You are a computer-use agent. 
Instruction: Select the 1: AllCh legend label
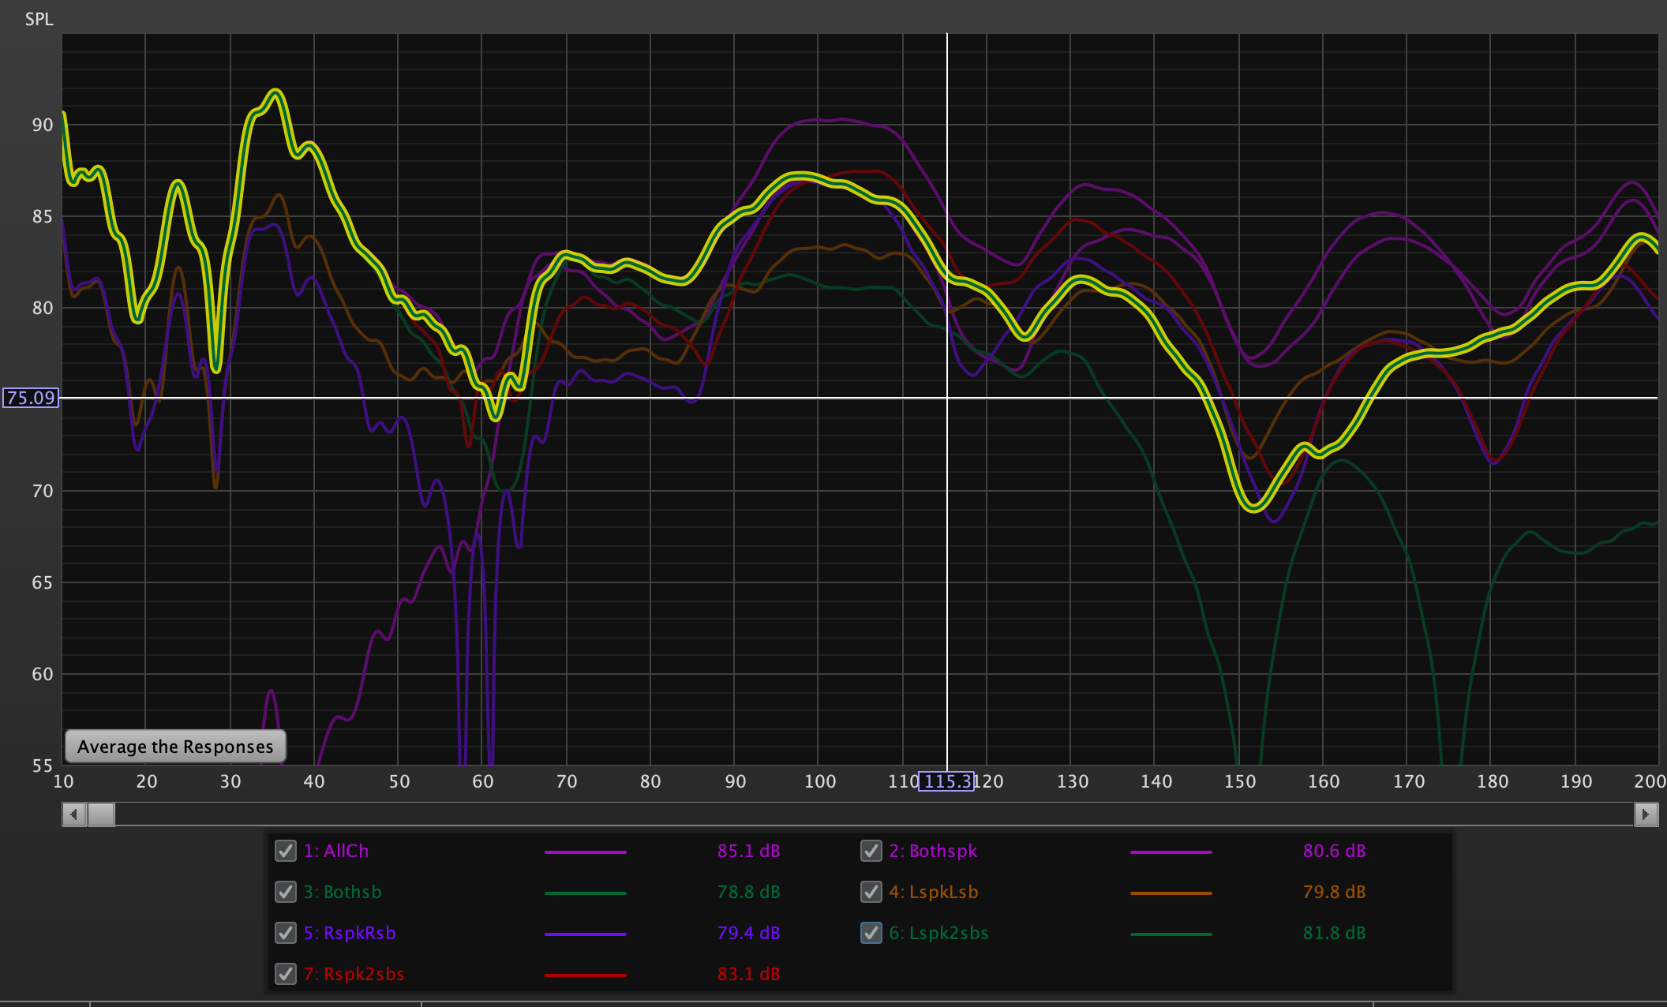[x=336, y=851]
